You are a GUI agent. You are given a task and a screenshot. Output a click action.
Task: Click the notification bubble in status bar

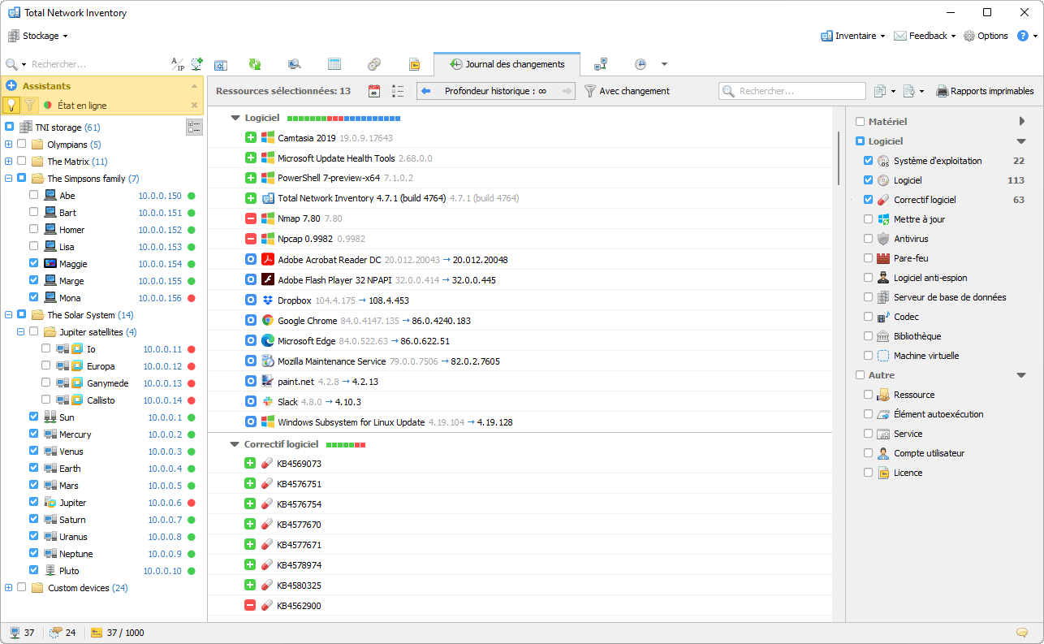pyautogui.click(x=1021, y=633)
